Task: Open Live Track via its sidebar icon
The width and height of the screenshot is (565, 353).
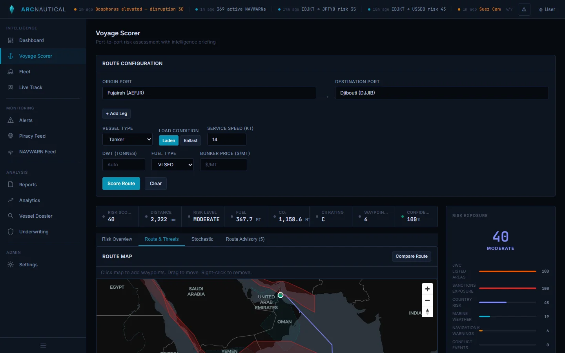Action: pyautogui.click(x=11, y=87)
